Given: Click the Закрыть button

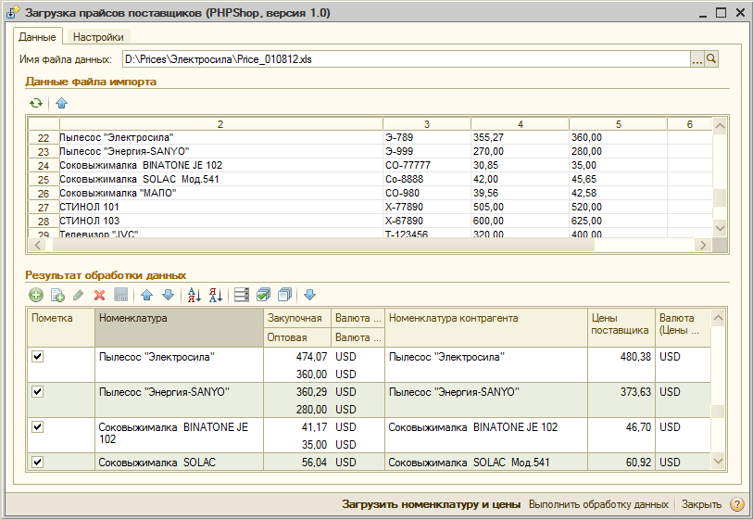Looking at the screenshot, I should [701, 504].
